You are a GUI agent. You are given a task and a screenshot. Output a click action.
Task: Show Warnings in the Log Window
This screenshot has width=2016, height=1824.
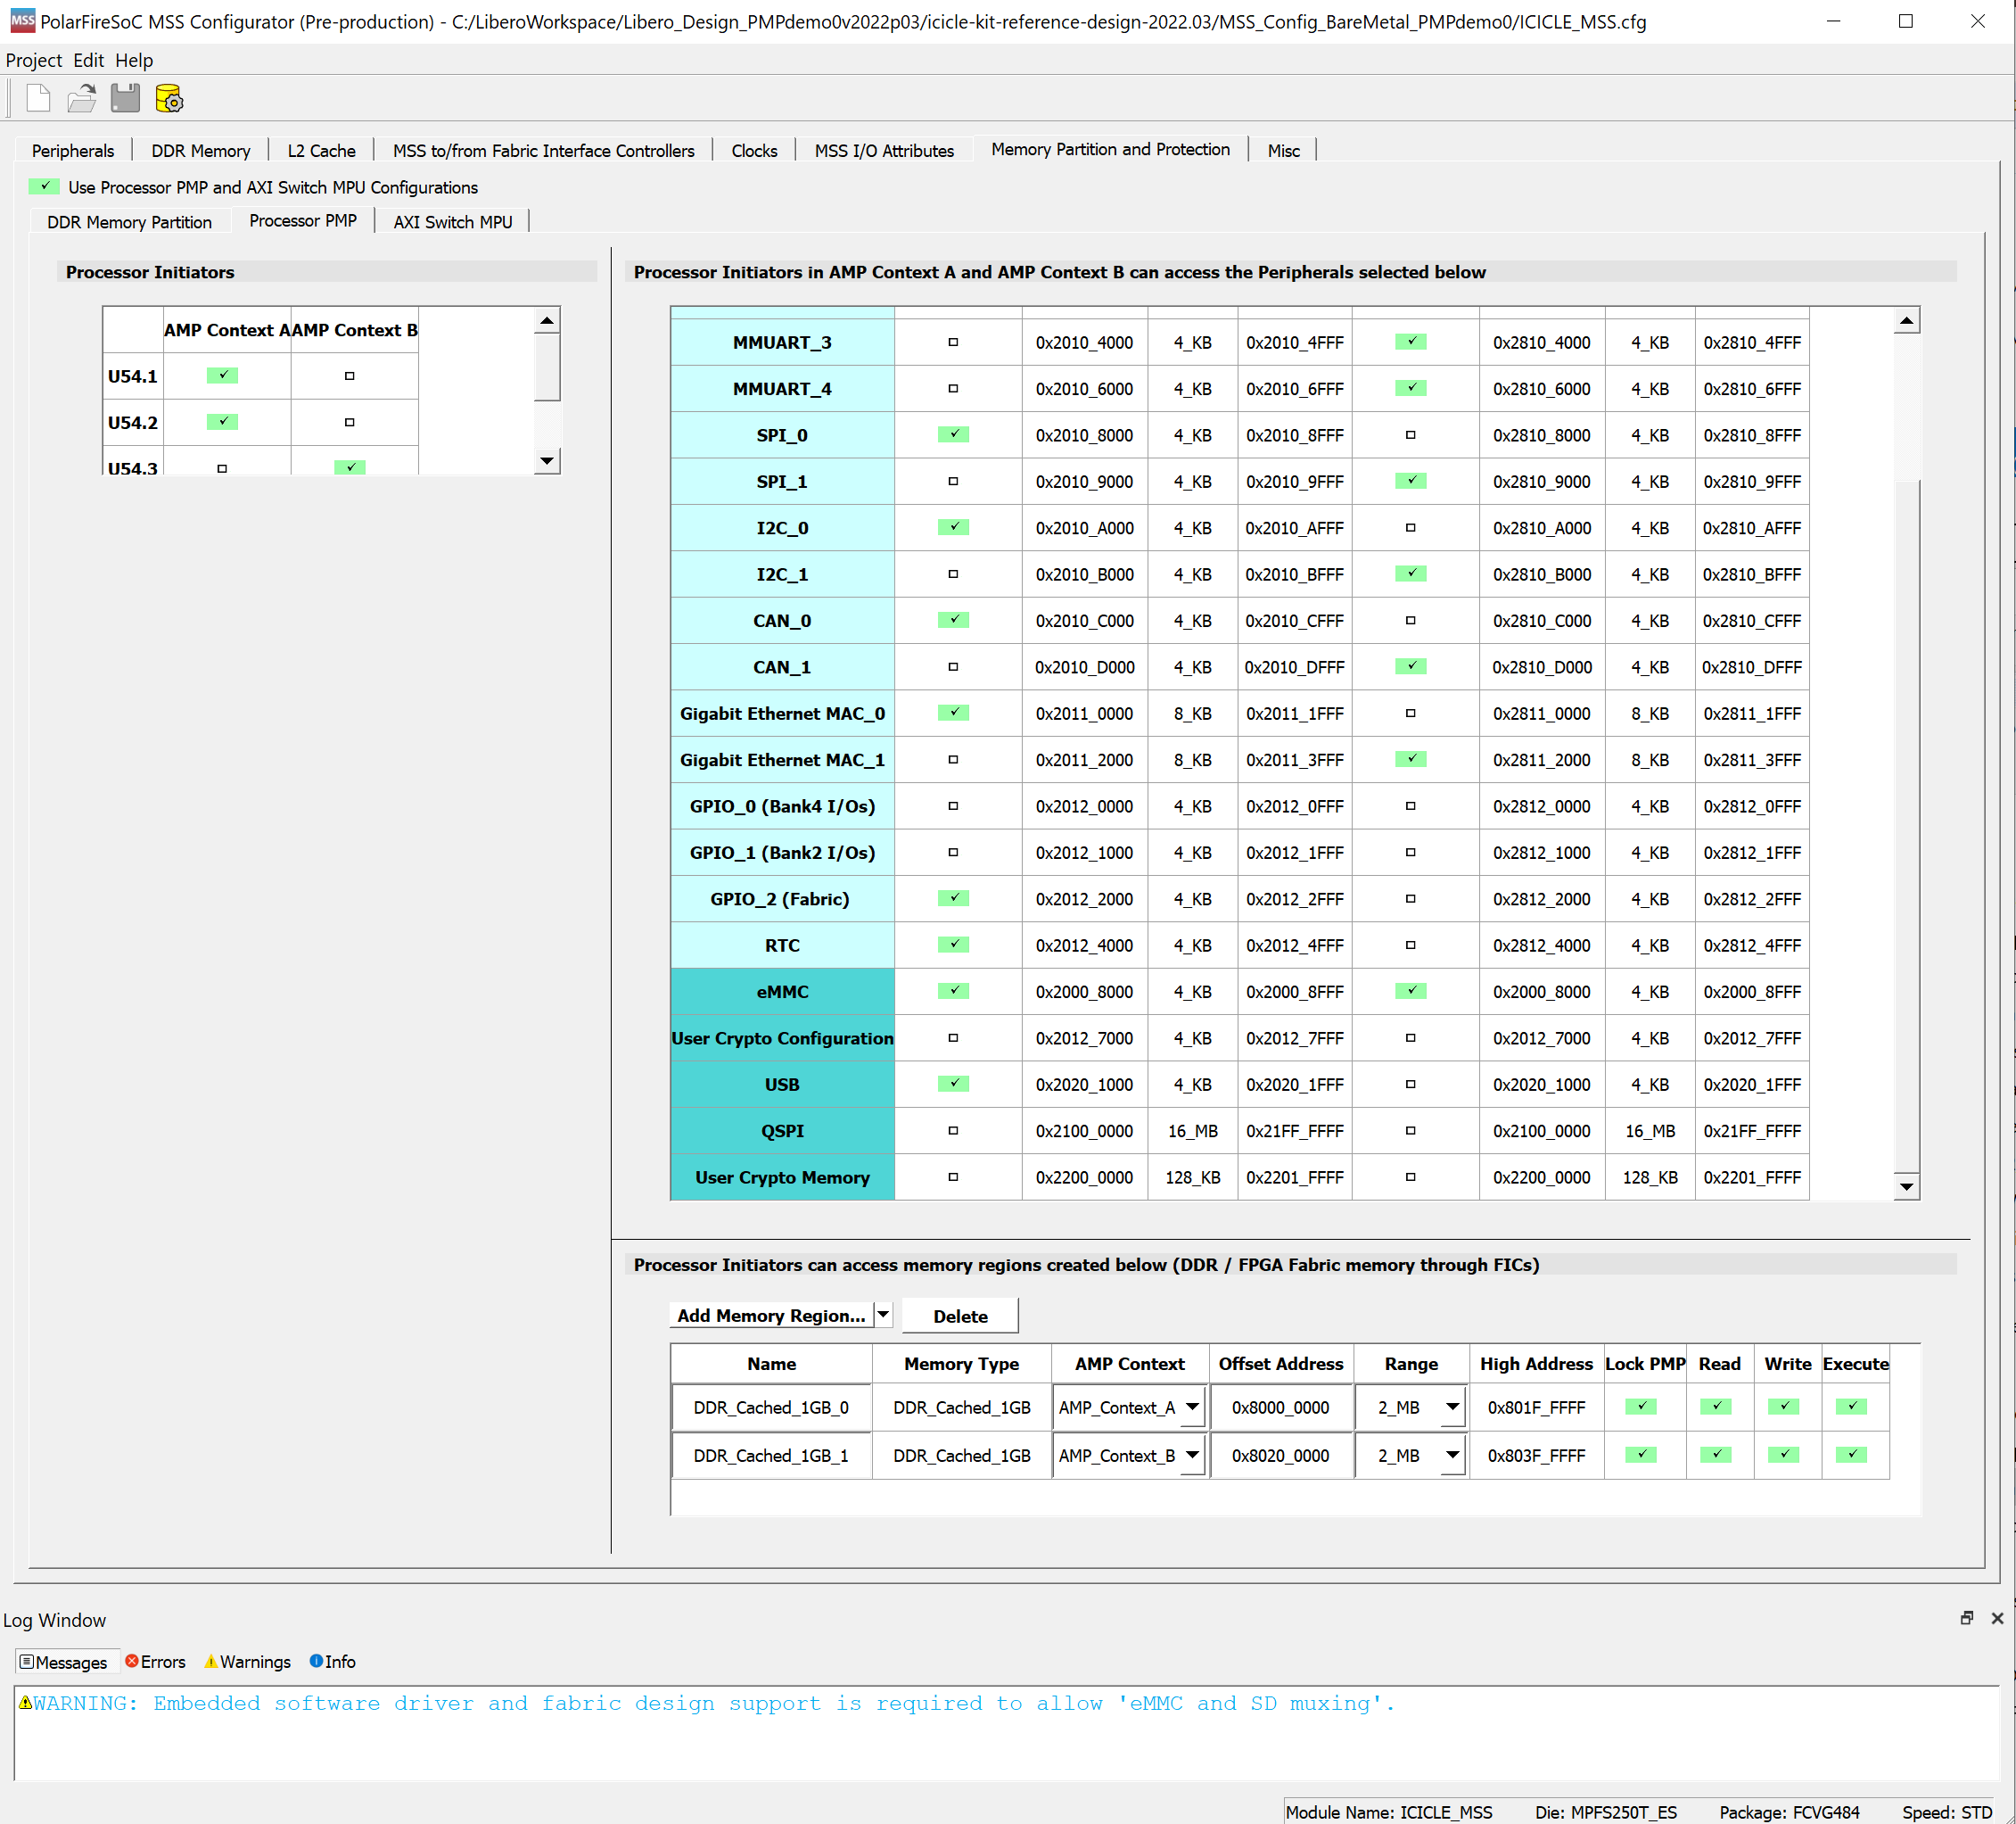pyautogui.click(x=246, y=1662)
